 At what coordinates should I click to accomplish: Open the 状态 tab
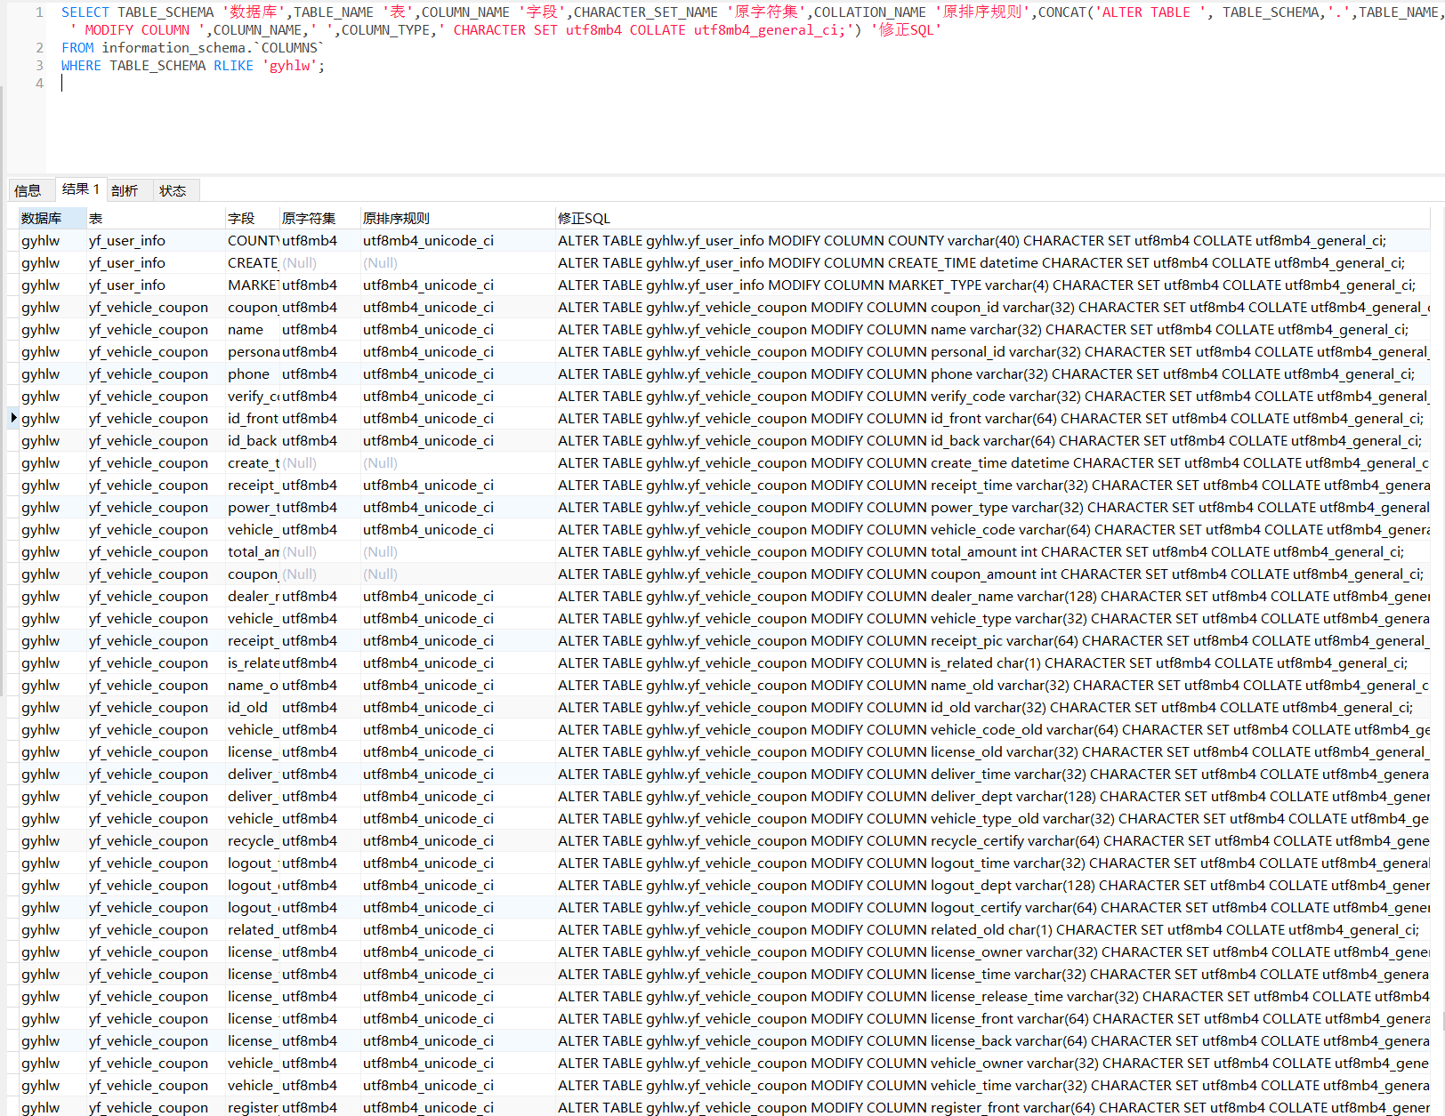click(x=173, y=190)
